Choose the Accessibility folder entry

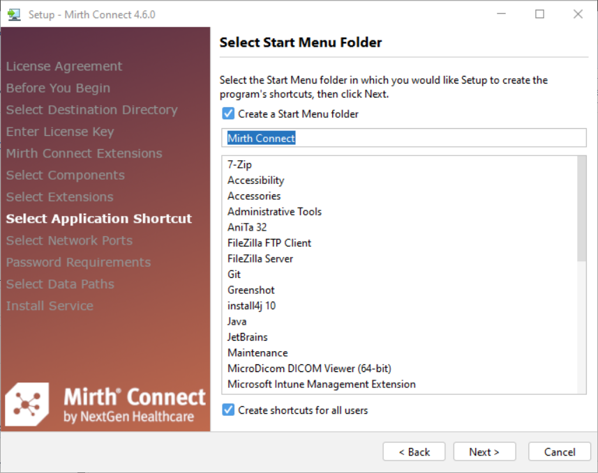(x=255, y=180)
